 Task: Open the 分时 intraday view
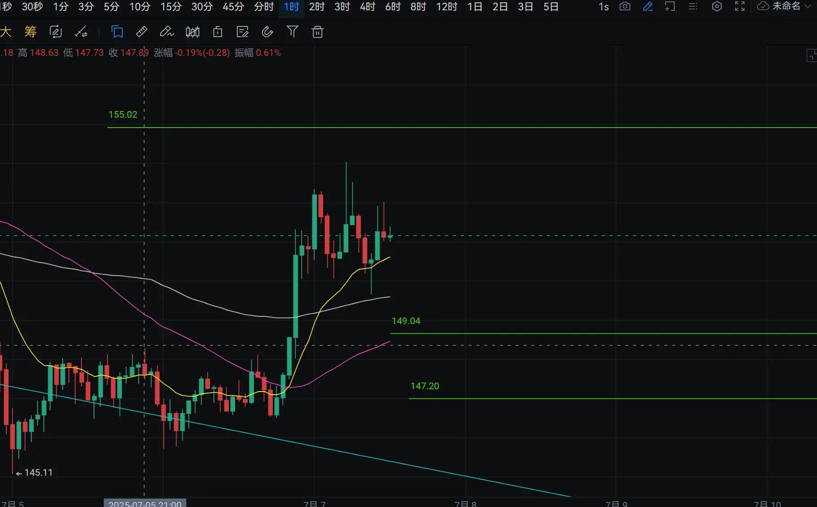coord(264,7)
